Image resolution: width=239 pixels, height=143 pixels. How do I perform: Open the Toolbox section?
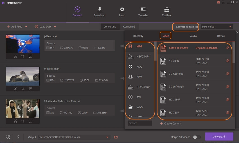(166, 11)
